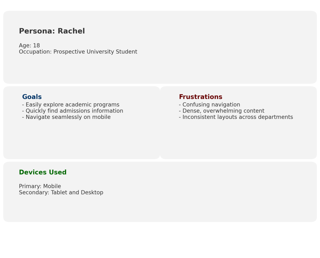Viewport: 320px width, 258px height.
Task: Click the 'Goals' heading
Action: [x=32, y=97]
